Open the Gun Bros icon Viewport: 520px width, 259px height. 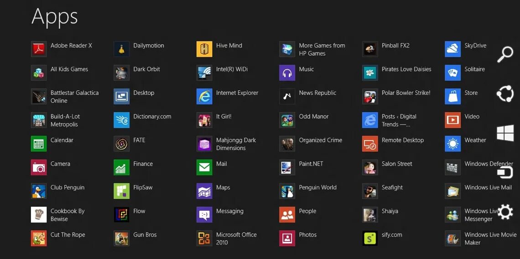[121, 238]
